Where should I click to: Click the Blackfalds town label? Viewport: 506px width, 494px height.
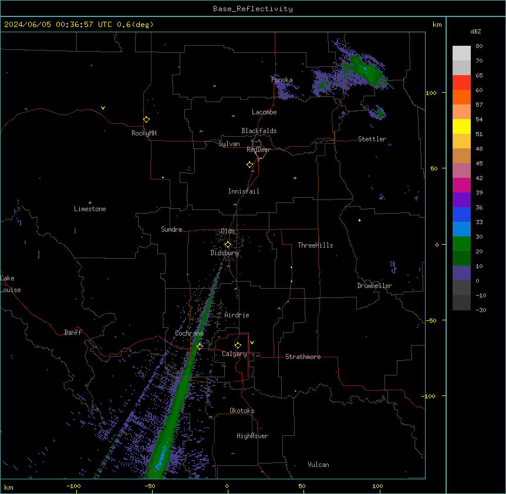click(259, 131)
